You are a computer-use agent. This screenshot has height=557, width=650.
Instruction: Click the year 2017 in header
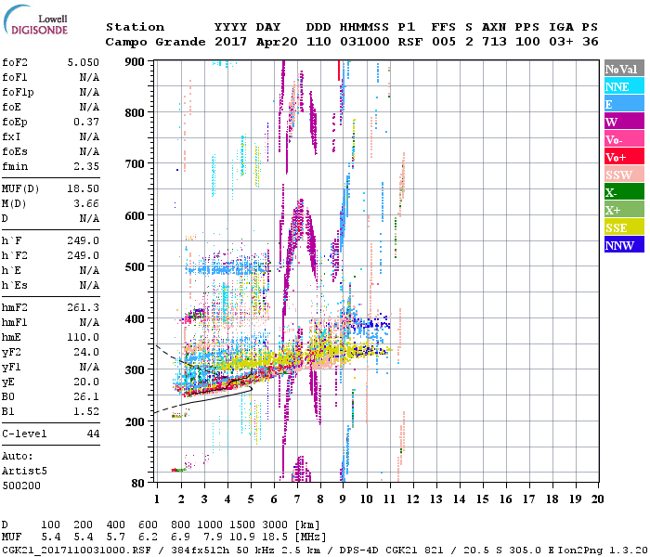click(231, 42)
